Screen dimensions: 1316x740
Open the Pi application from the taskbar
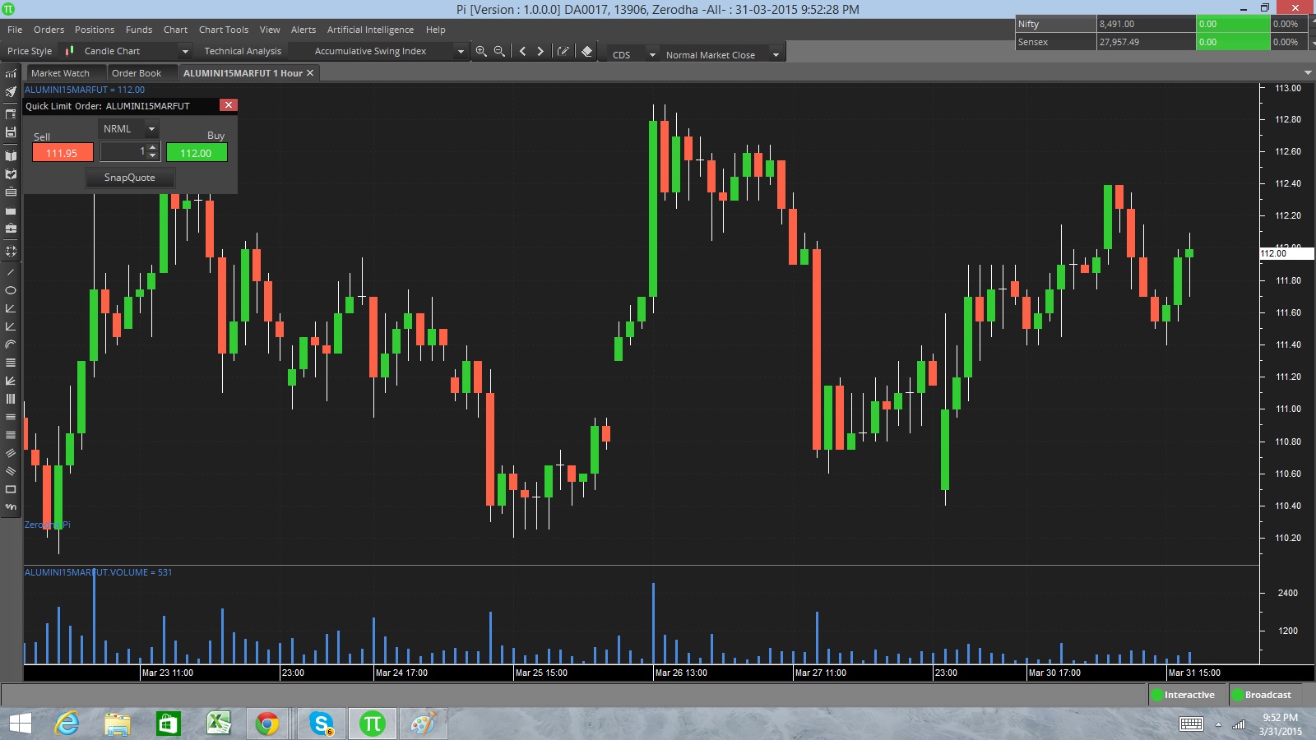click(373, 724)
